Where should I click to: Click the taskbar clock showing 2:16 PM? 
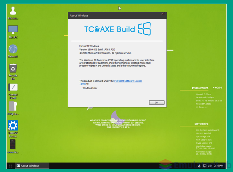(219, 166)
